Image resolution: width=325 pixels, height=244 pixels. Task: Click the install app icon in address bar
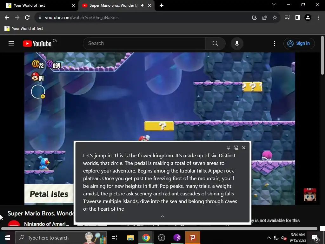(254, 18)
